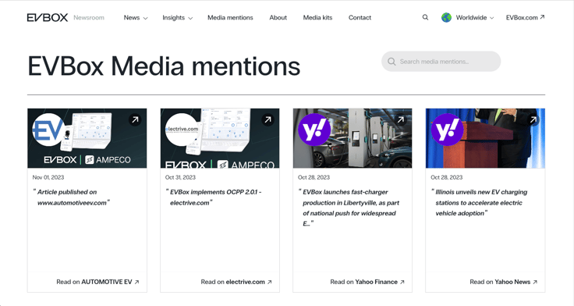Click title "Article published on www.automotiveev.com"
The height and width of the screenshot is (306, 574).
point(72,197)
